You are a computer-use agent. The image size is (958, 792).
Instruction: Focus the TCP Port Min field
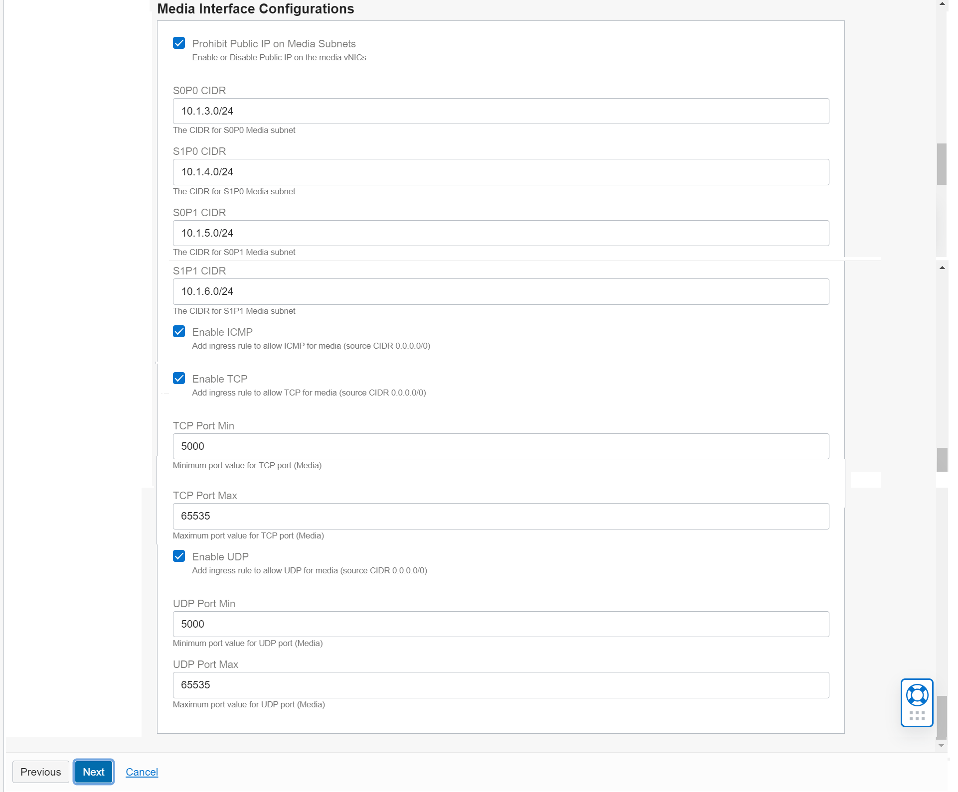501,446
